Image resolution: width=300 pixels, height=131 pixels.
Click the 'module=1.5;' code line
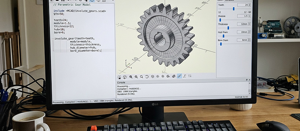pyautogui.click(x=62, y=23)
